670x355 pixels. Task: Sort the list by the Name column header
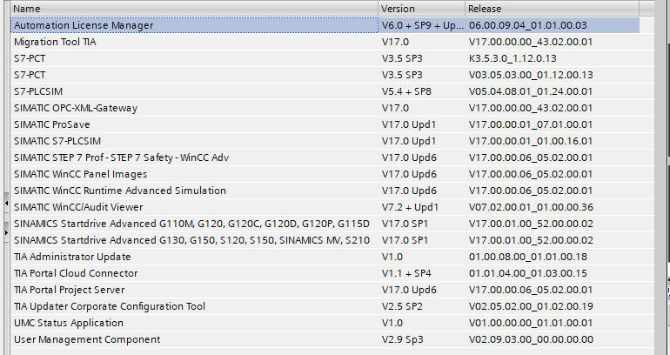click(x=194, y=9)
